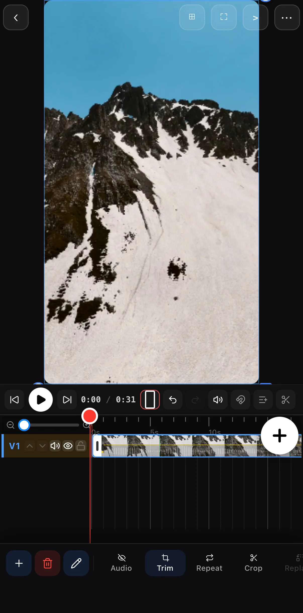The width and height of the screenshot is (303, 613).
Task: Click the clip's left trim handle
Action: click(x=97, y=446)
